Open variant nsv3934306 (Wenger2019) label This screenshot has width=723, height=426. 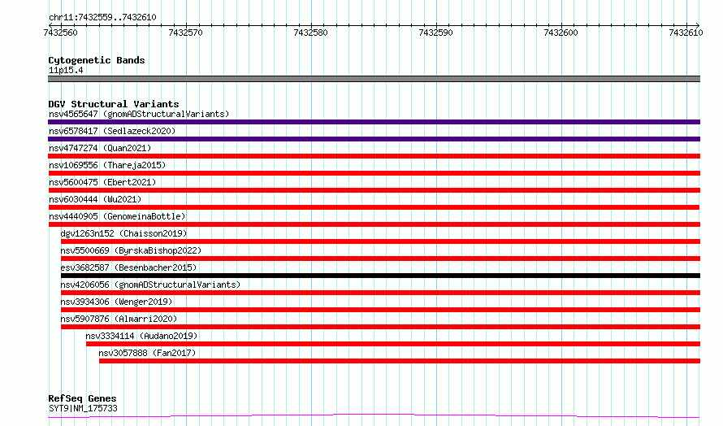(116, 302)
